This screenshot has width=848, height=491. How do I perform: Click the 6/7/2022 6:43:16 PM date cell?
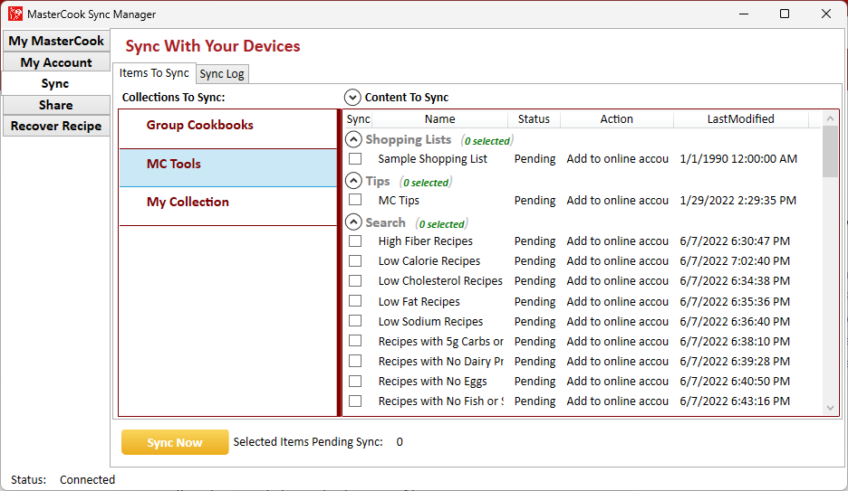pyautogui.click(x=735, y=402)
